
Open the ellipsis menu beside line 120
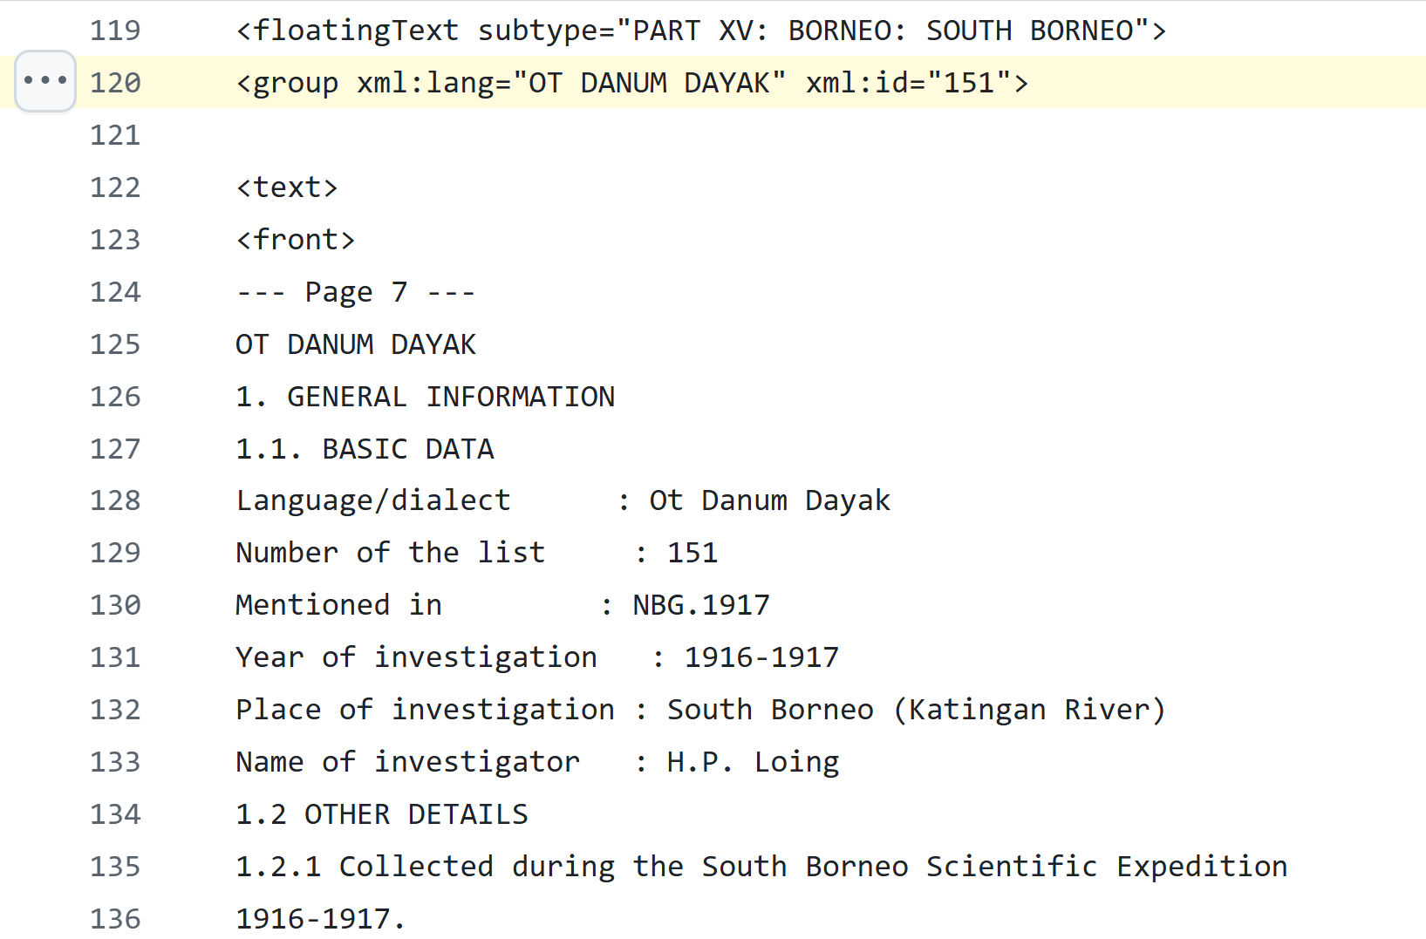pos(45,81)
